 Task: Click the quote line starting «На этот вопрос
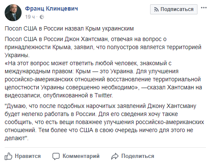tap(88, 64)
